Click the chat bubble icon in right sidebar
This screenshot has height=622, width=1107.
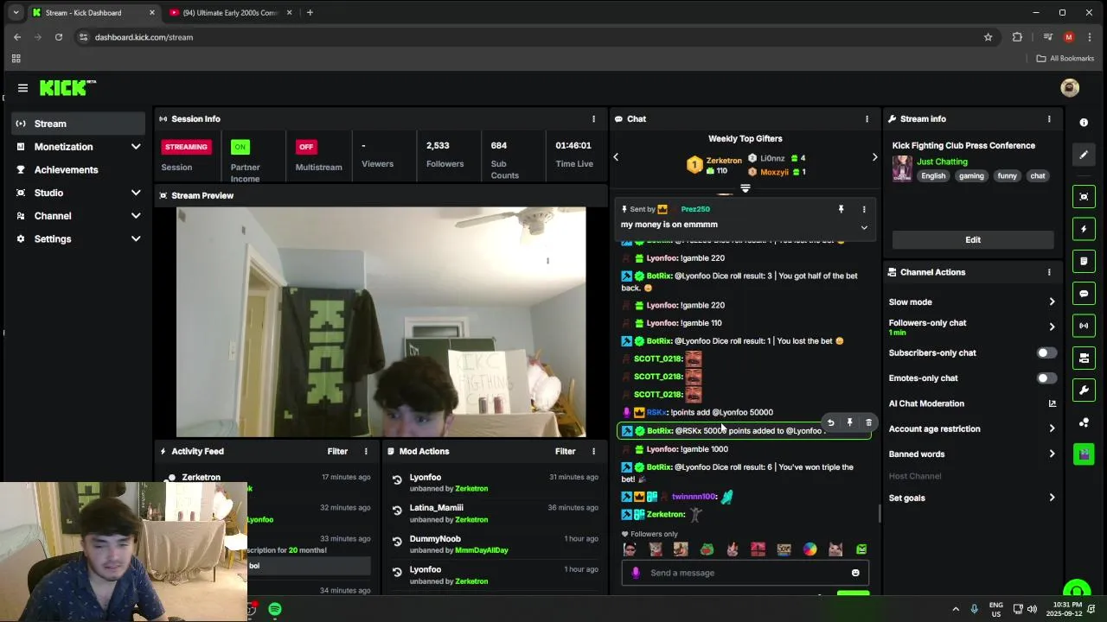[x=1084, y=294]
